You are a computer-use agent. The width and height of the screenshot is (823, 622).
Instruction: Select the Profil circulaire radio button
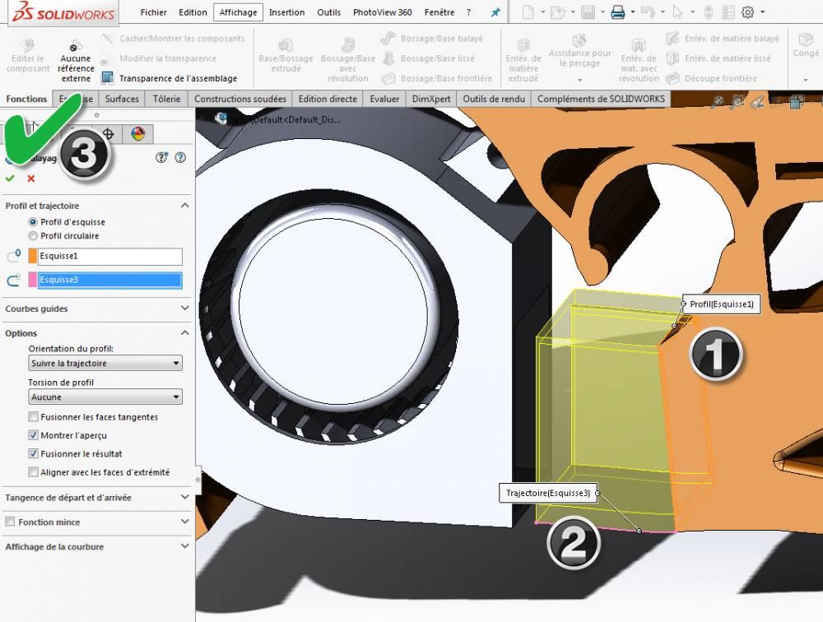click(x=33, y=236)
